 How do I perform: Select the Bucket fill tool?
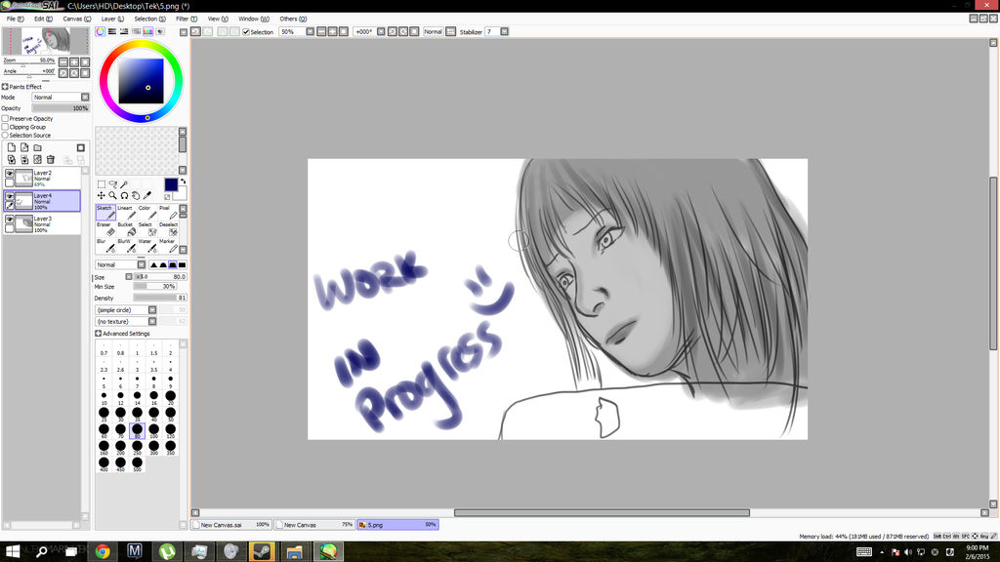coord(126,228)
